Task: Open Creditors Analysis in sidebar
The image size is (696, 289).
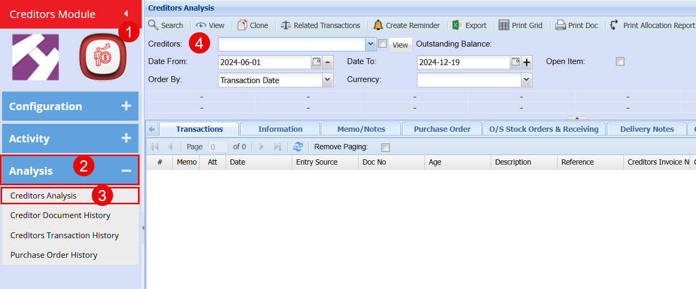Action: click(x=70, y=195)
